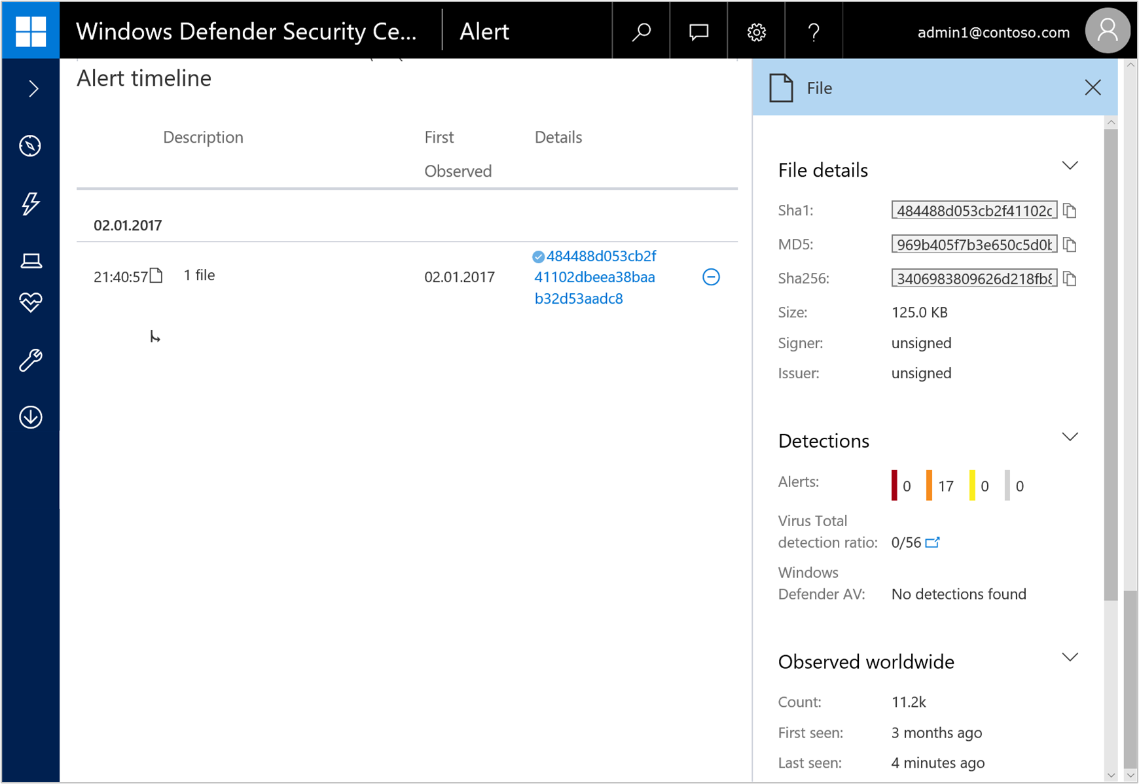Open machines list laptop icon

pyautogui.click(x=30, y=261)
